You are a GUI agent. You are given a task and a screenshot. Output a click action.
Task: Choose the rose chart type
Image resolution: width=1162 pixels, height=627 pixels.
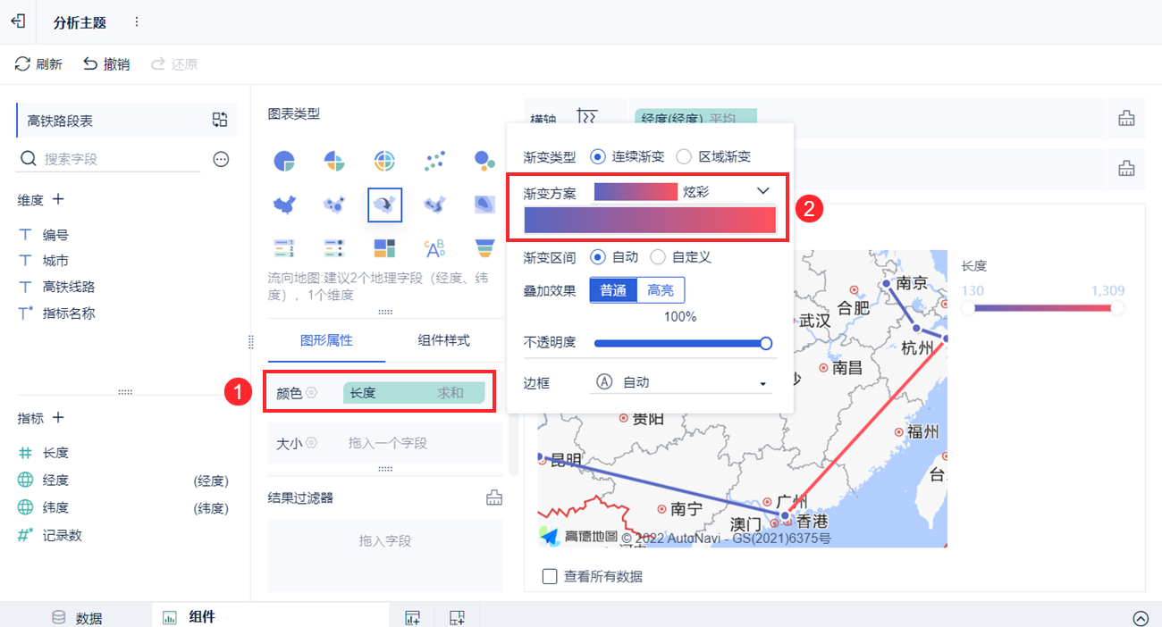pyautogui.click(x=334, y=161)
